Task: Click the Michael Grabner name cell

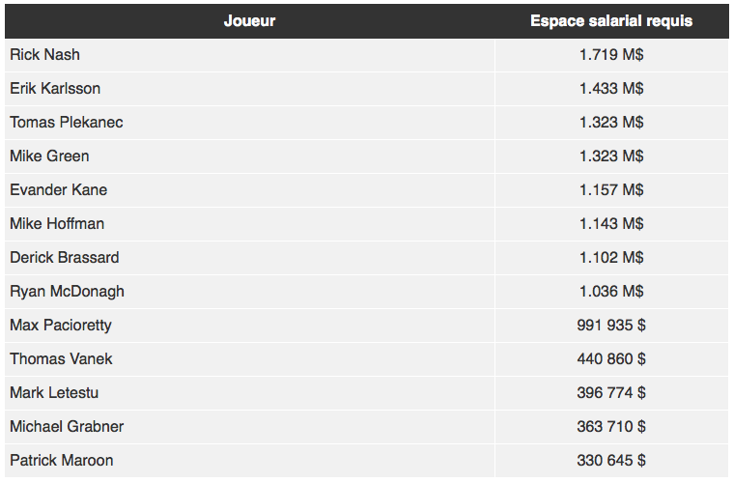Action: click(67, 427)
